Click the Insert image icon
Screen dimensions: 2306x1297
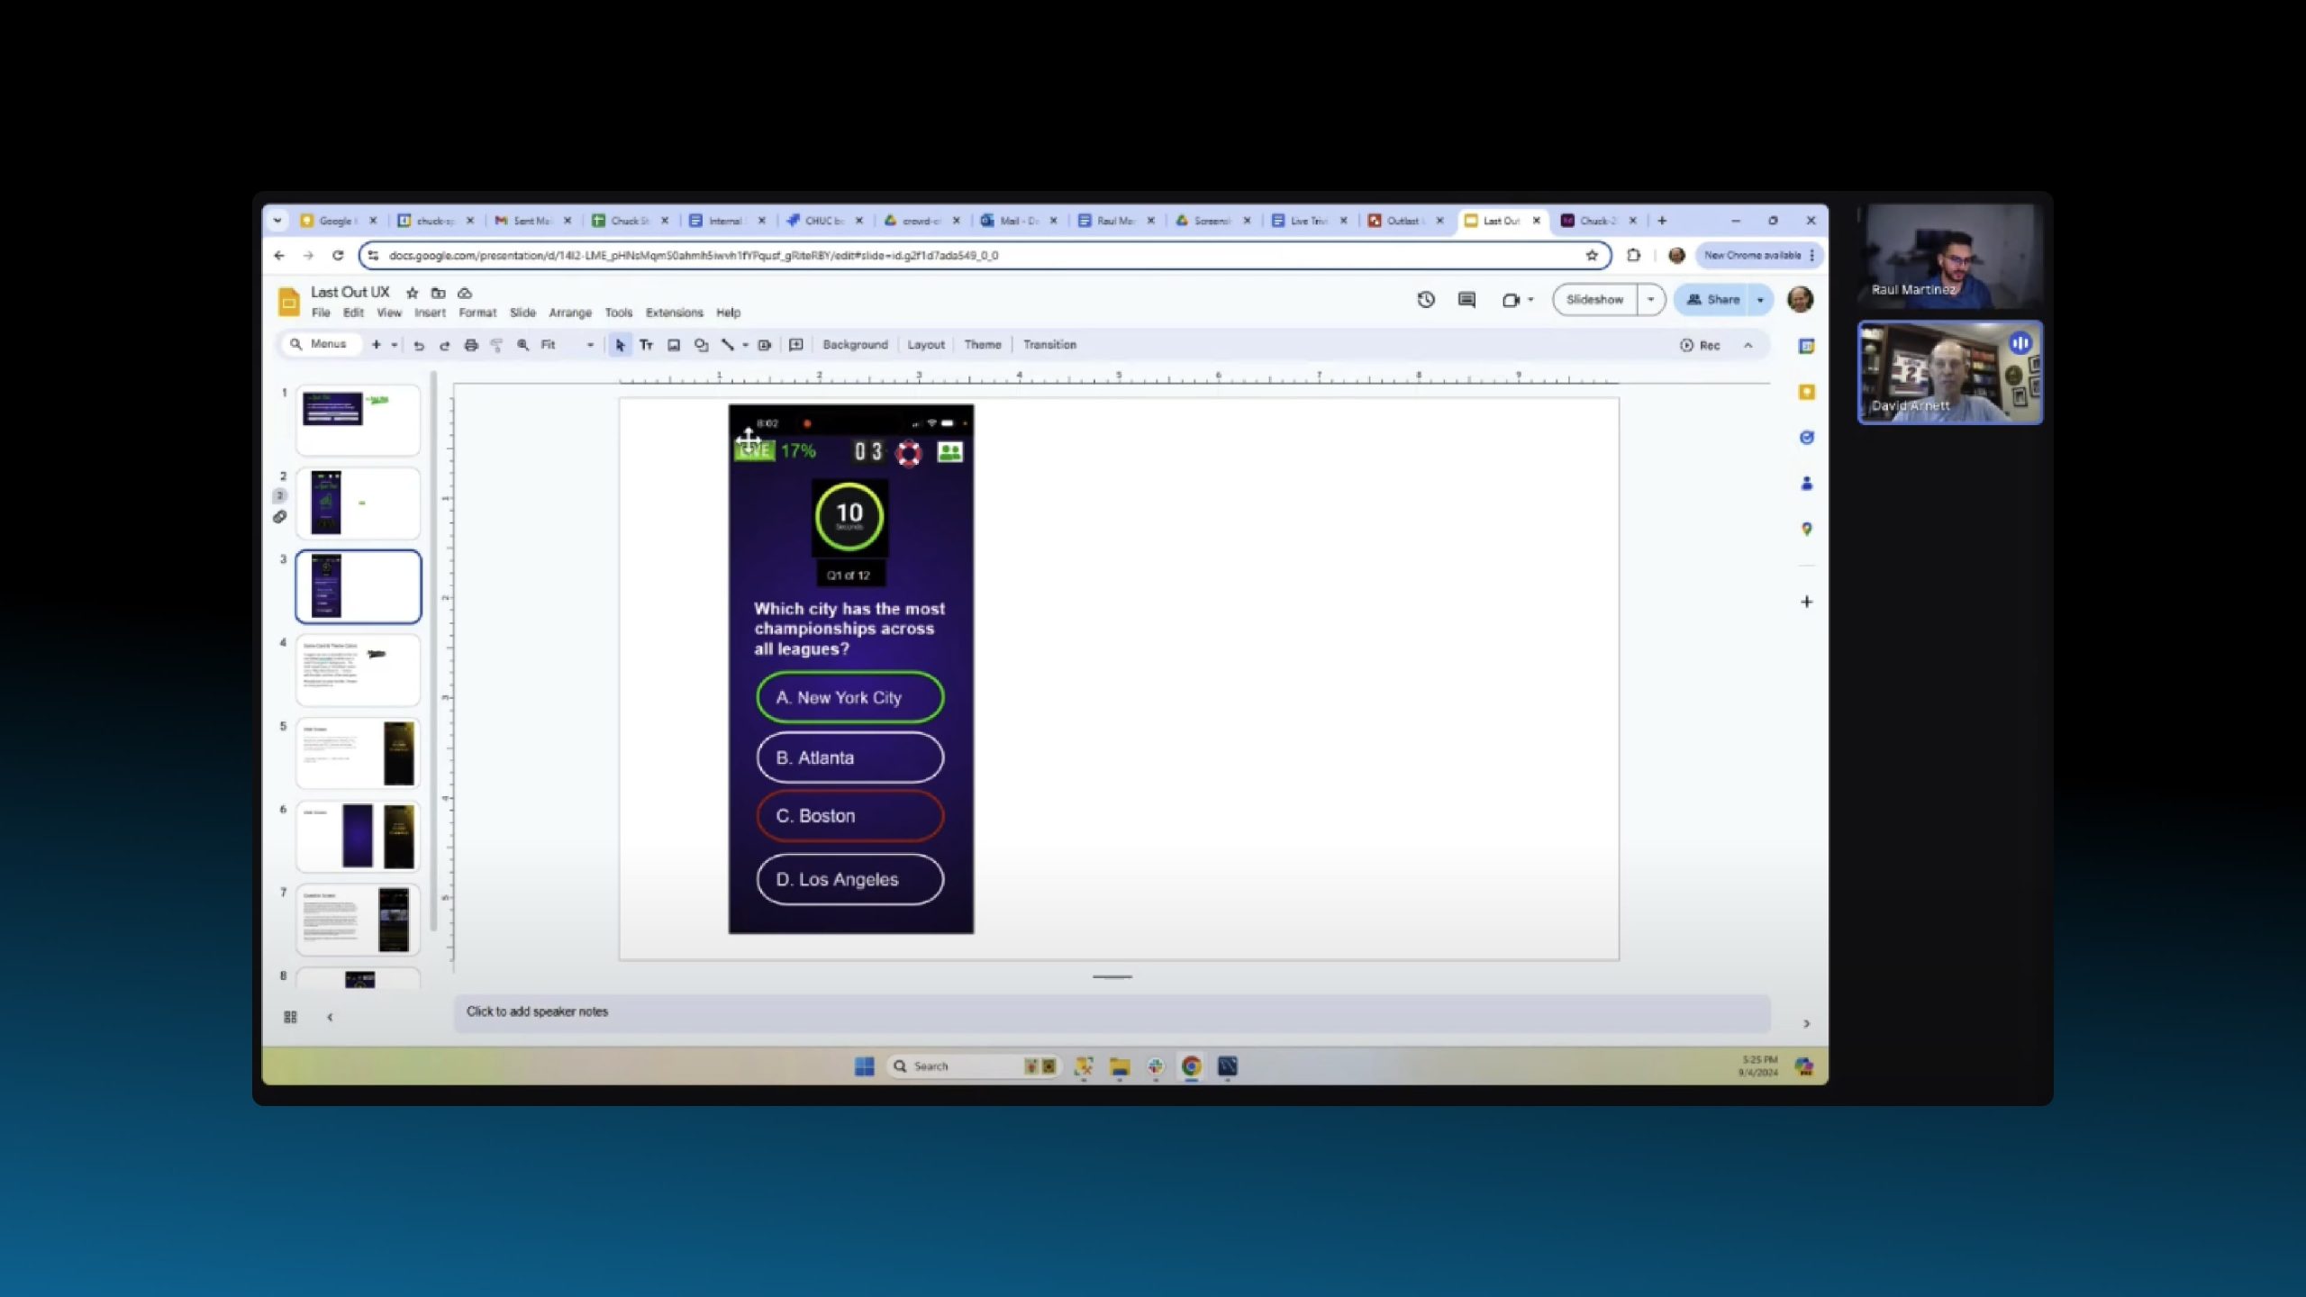[674, 345]
